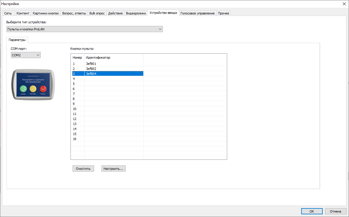This screenshot has height=217, width=349.
Task: Confirm settings with OK button
Action: [312, 211]
